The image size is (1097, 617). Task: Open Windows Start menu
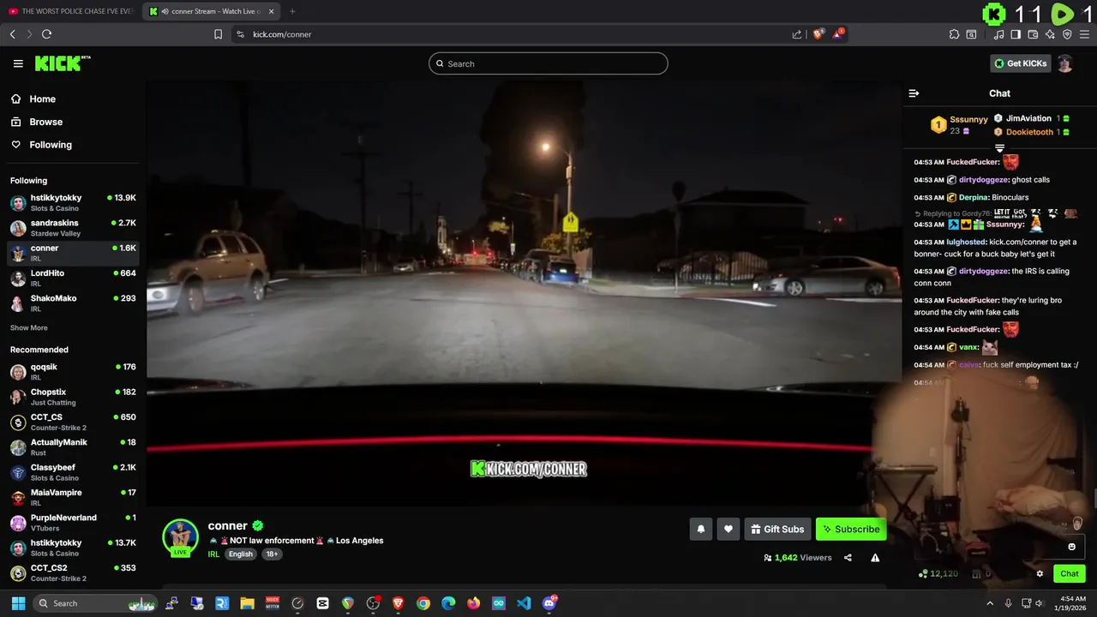(18, 603)
